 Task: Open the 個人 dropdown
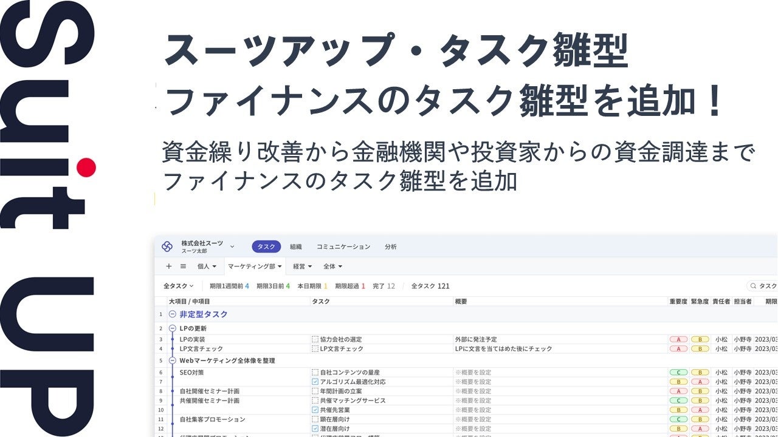click(x=207, y=266)
